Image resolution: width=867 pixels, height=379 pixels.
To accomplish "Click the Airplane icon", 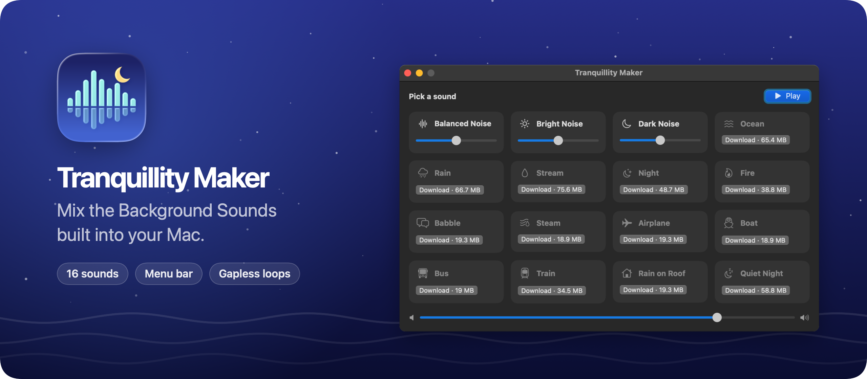I will pos(627,223).
